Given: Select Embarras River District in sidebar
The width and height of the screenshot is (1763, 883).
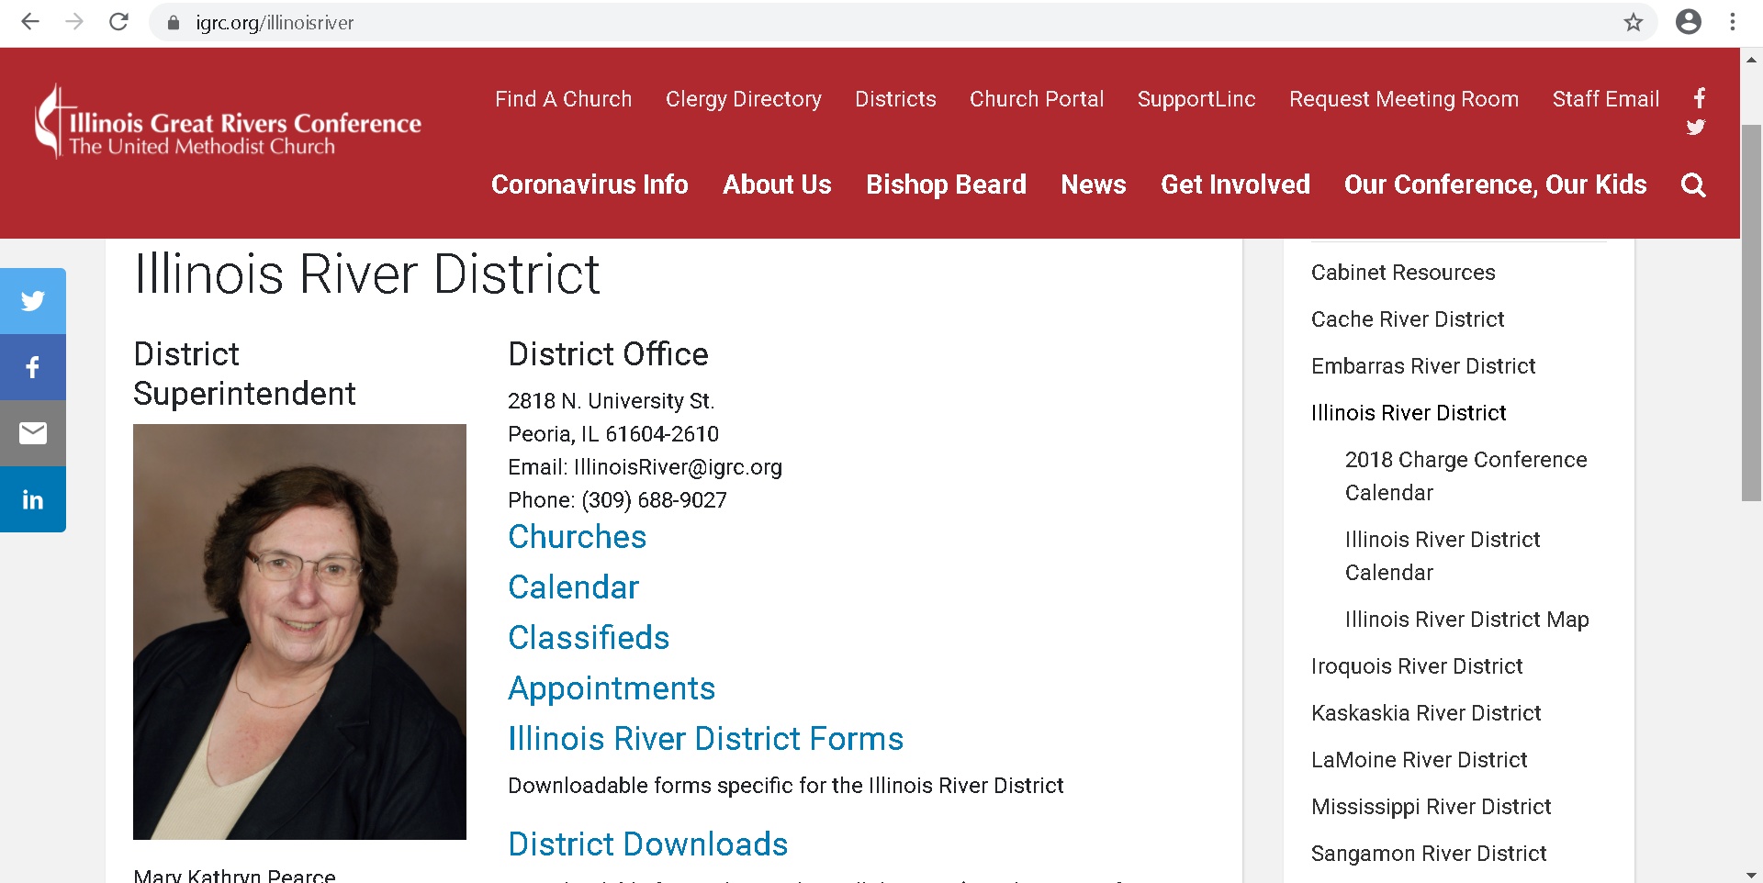Looking at the screenshot, I should 1423,366.
